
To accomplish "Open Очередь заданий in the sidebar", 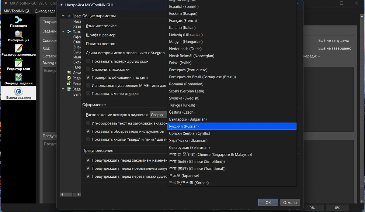I will tap(19, 79).
